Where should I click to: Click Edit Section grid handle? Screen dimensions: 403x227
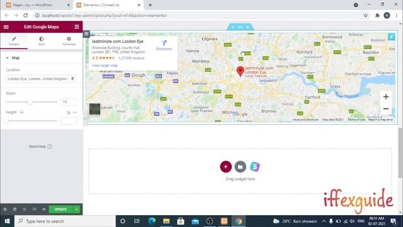[240, 26]
